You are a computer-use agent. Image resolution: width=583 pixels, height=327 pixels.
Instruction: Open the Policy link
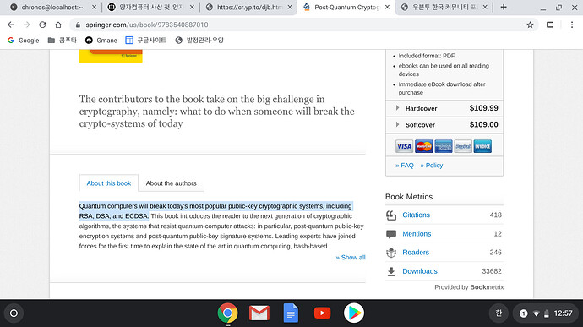pos(432,165)
